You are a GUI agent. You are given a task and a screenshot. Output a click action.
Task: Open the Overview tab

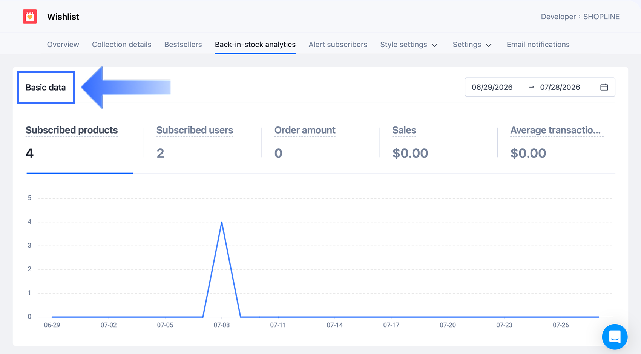[x=63, y=45]
